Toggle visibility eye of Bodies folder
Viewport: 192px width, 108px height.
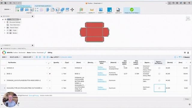7,33
